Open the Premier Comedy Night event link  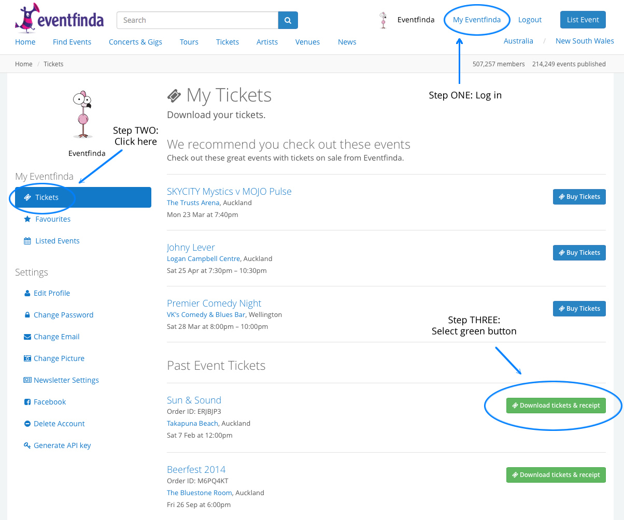[214, 304]
